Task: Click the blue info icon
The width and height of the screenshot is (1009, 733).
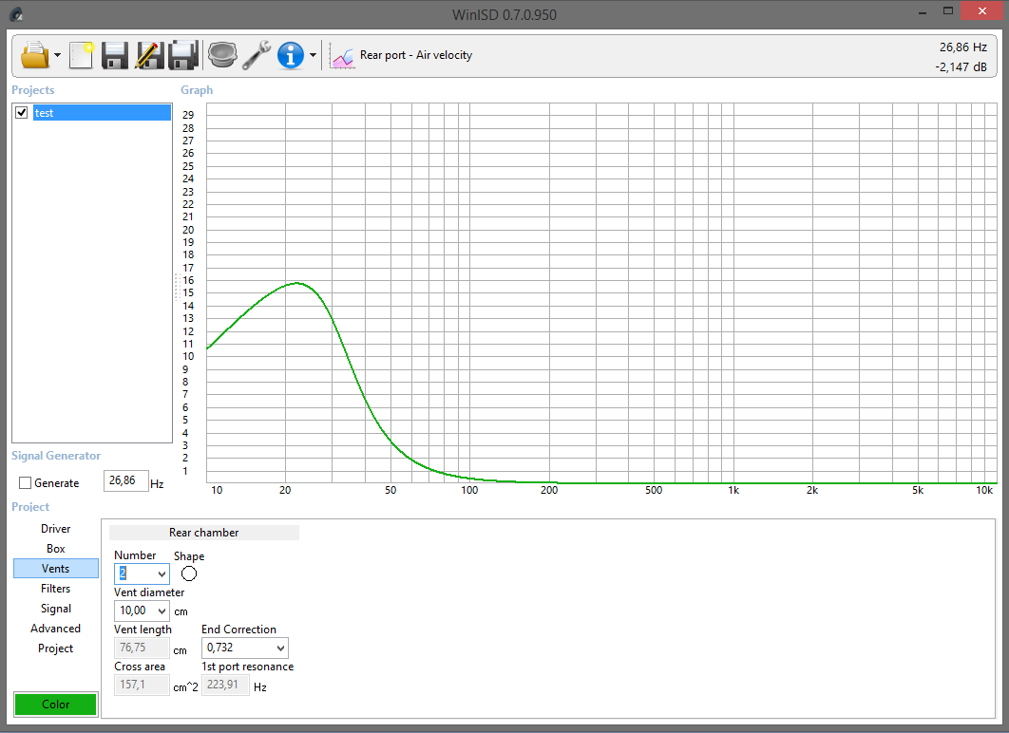Action: click(290, 55)
